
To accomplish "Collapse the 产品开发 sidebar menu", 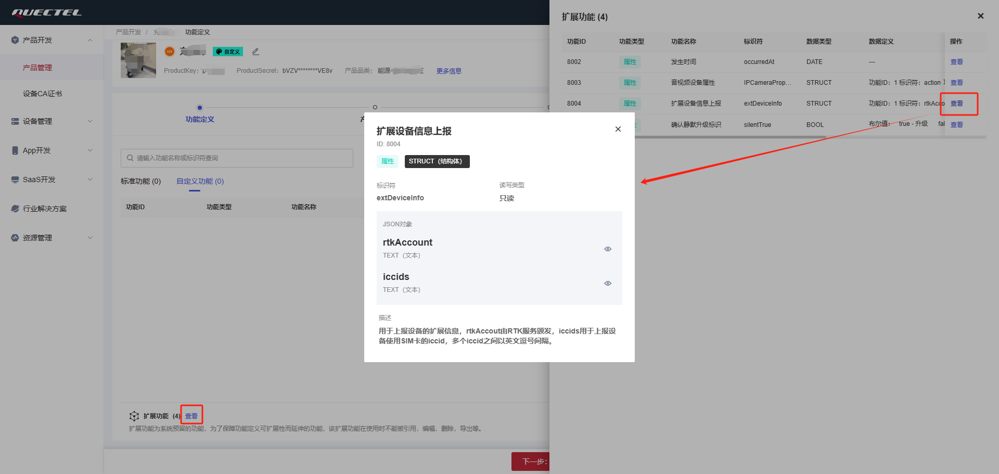I will [x=90, y=40].
